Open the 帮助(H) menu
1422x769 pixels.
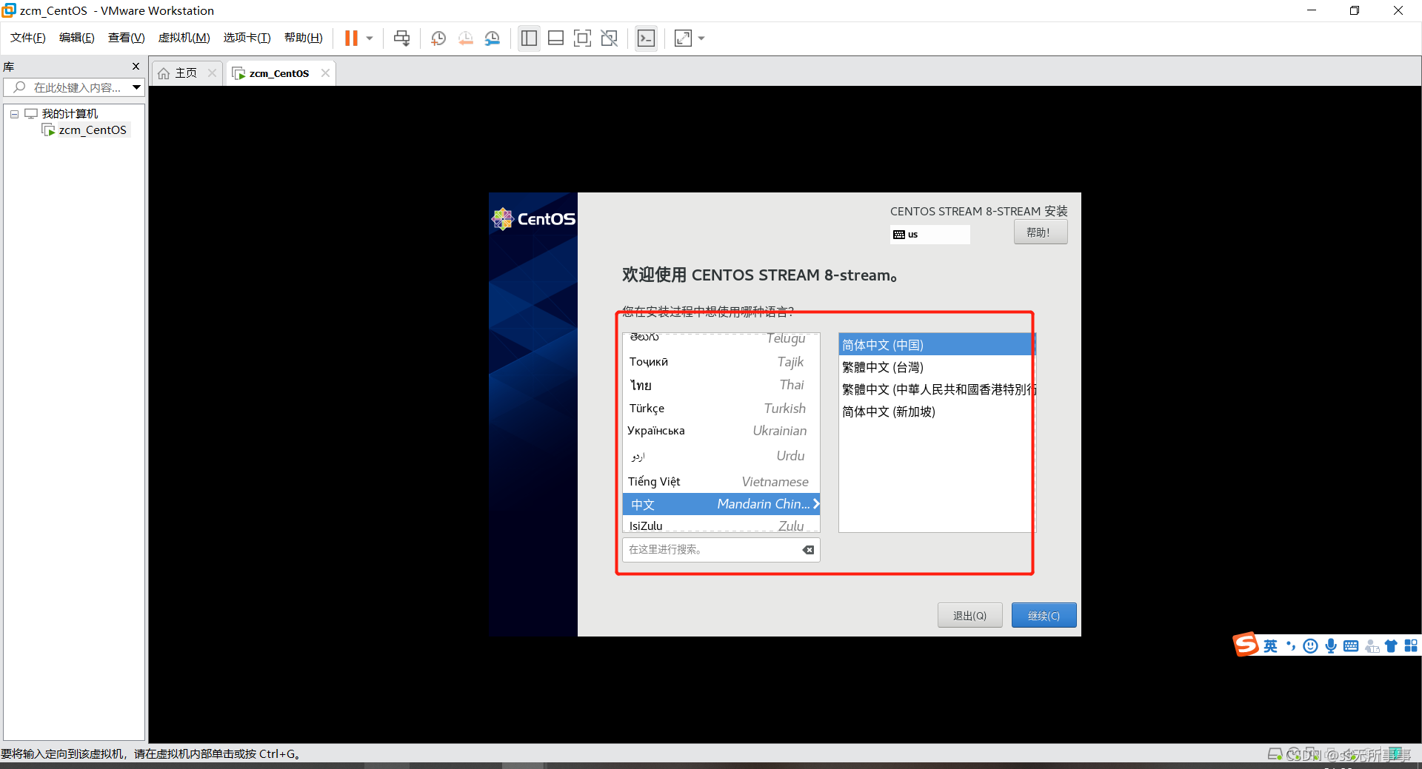pyautogui.click(x=304, y=38)
